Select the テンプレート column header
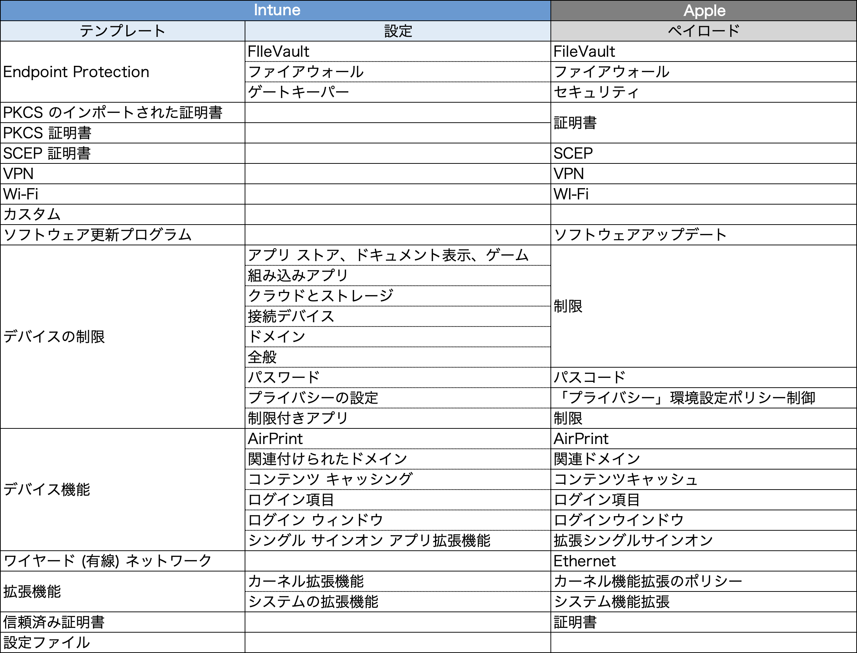857x653 pixels. click(x=122, y=31)
